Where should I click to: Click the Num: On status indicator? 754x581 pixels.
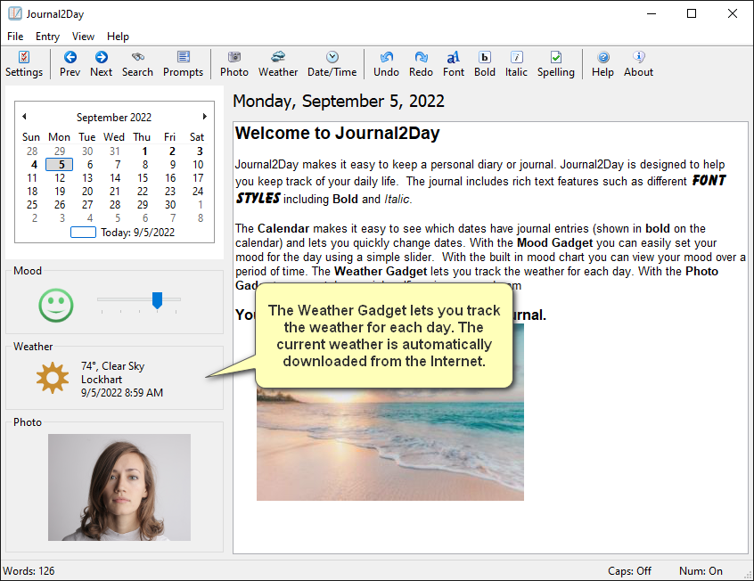coord(701,571)
